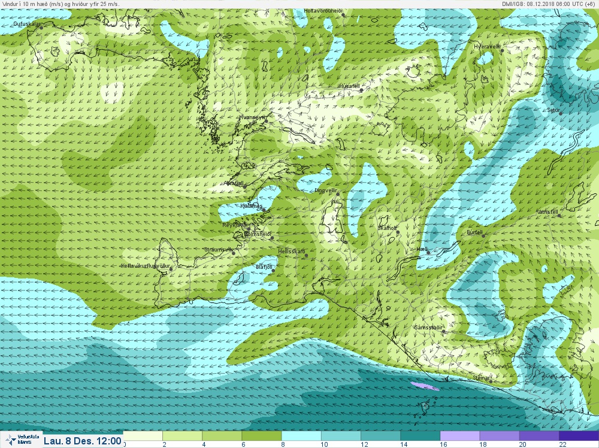Select the Hvanneyri station label
599x448 pixels.
252,117
